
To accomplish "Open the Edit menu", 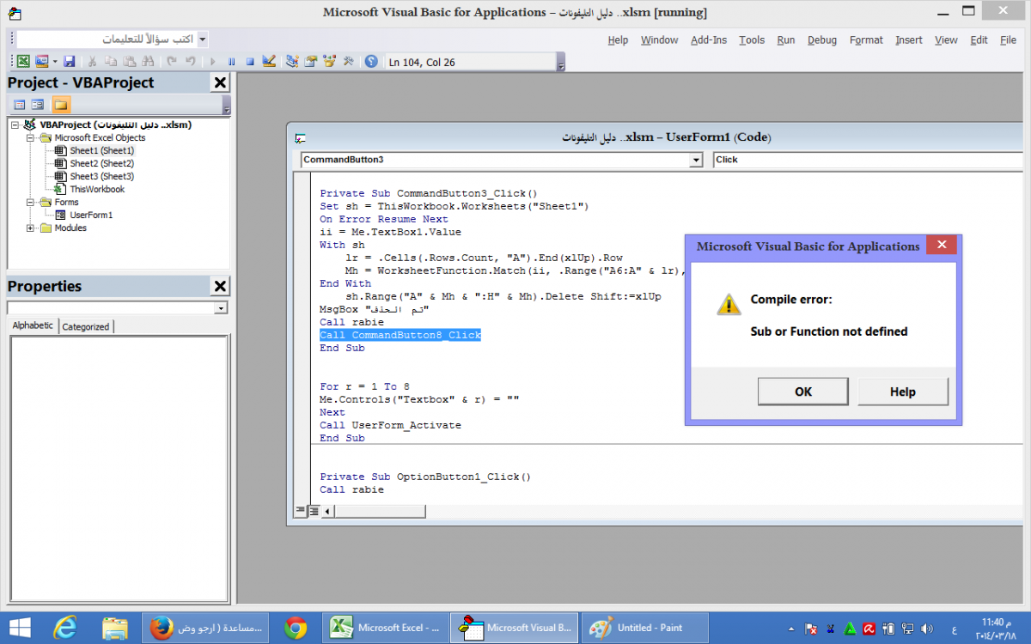I will click(x=979, y=39).
